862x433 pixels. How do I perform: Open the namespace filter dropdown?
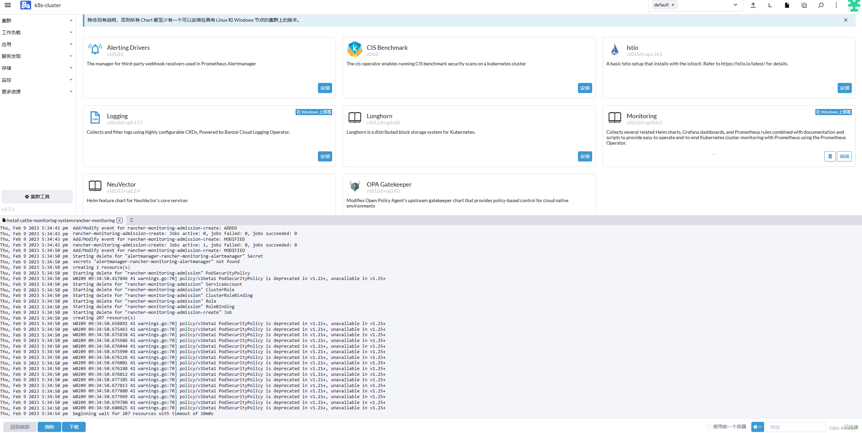click(735, 5)
